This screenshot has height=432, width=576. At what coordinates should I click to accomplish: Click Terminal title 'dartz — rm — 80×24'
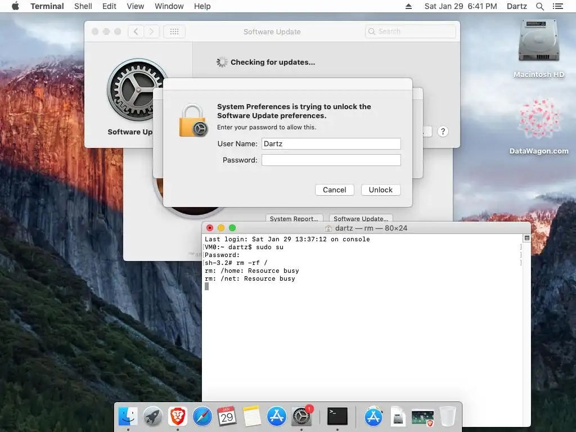371,228
